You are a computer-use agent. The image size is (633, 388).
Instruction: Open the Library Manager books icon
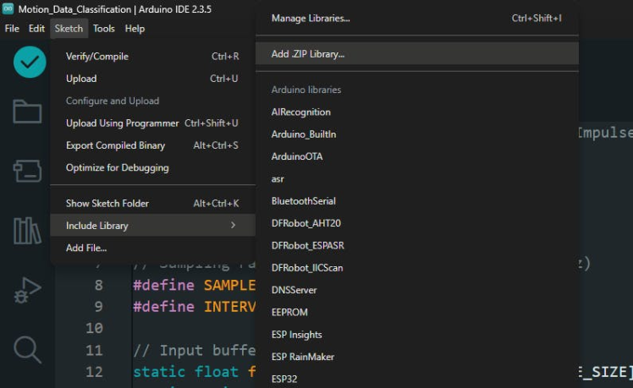27,230
